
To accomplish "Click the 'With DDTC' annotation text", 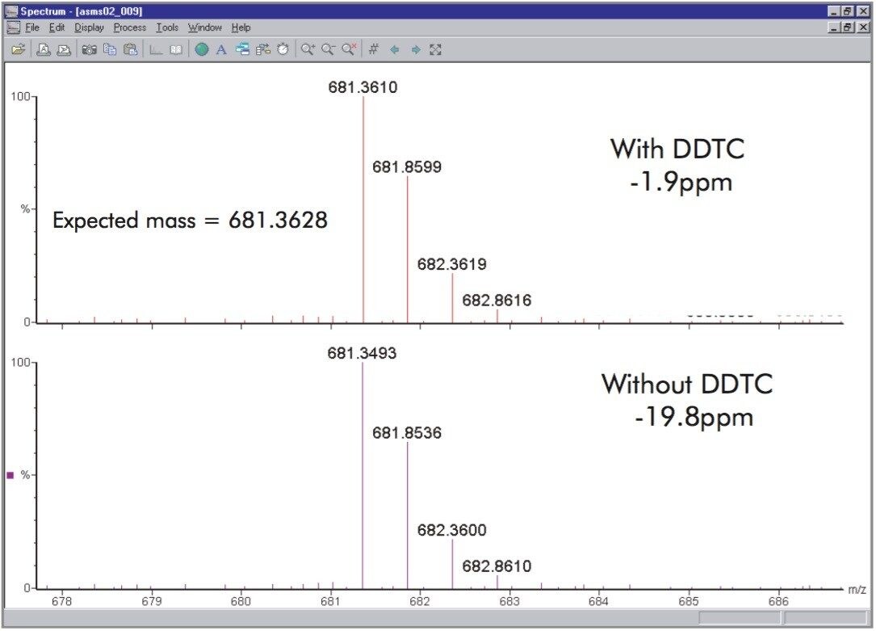I will pyautogui.click(x=677, y=149).
